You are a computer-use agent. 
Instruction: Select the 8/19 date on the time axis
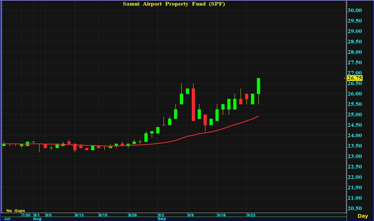pos(103,215)
